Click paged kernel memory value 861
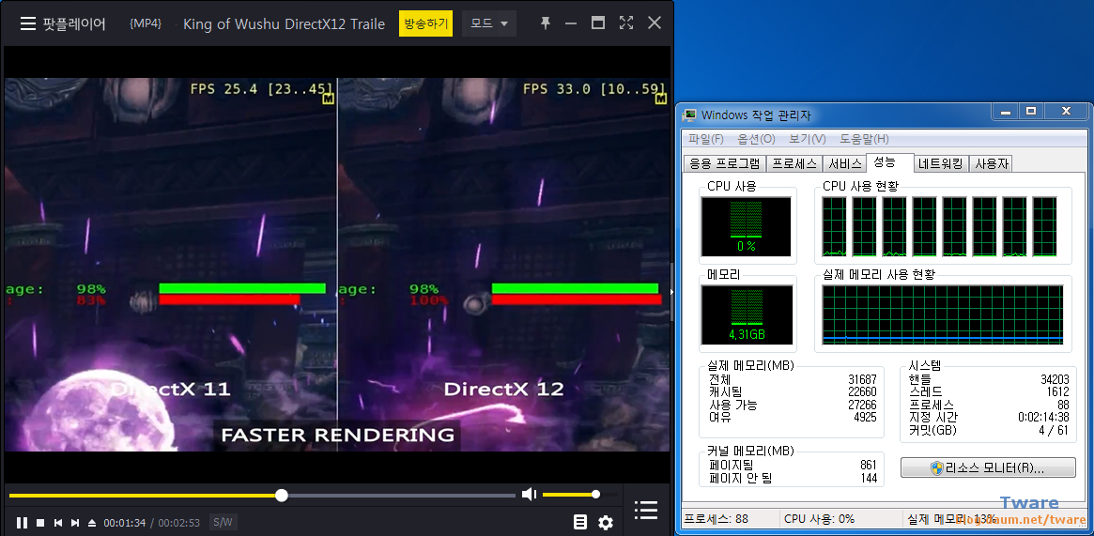Image resolution: width=1094 pixels, height=536 pixels. click(869, 465)
